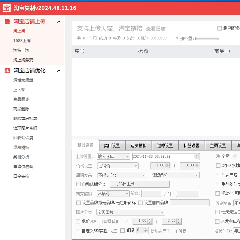This screenshot has height=240, width=240.
Task: Switch to the 运费模板 tab
Action: pyautogui.click(x=138, y=146)
